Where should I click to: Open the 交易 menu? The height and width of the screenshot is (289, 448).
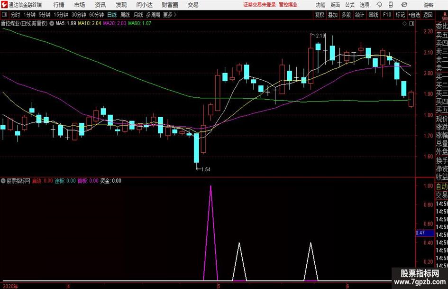(193, 5)
